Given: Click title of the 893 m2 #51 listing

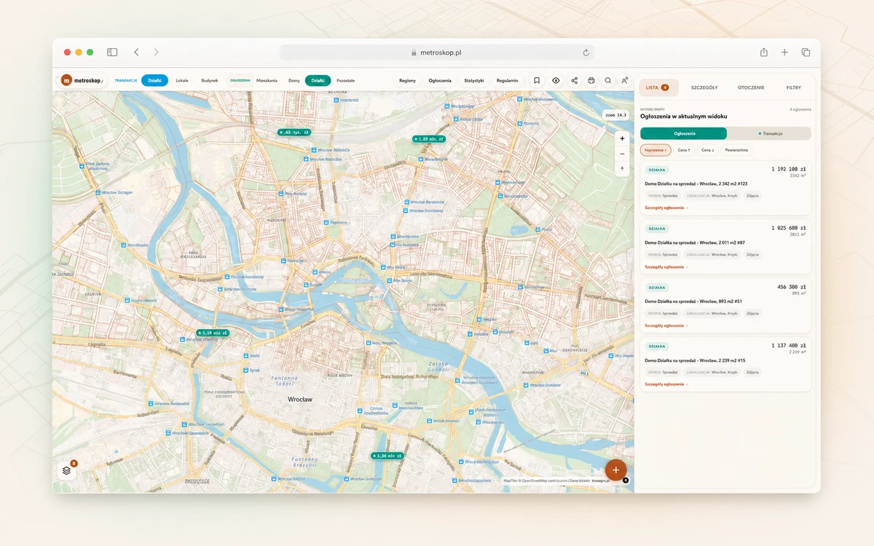Looking at the screenshot, I should [693, 301].
